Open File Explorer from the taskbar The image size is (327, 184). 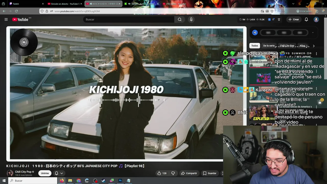click(x=70, y=181)
